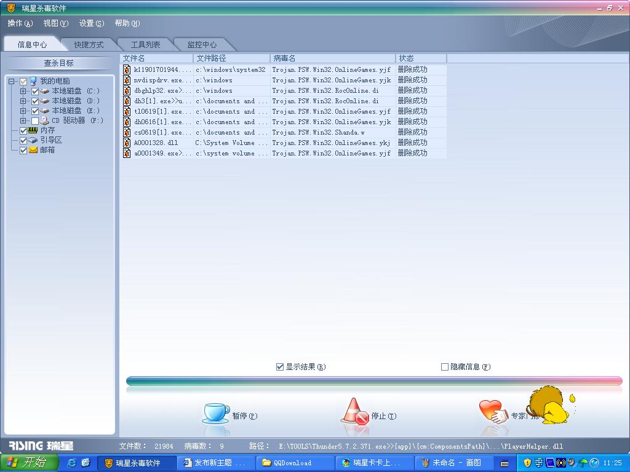Open Internet Explorer from quick launch
This screenshot has width=630, height=472.
(x=72, y=463)
